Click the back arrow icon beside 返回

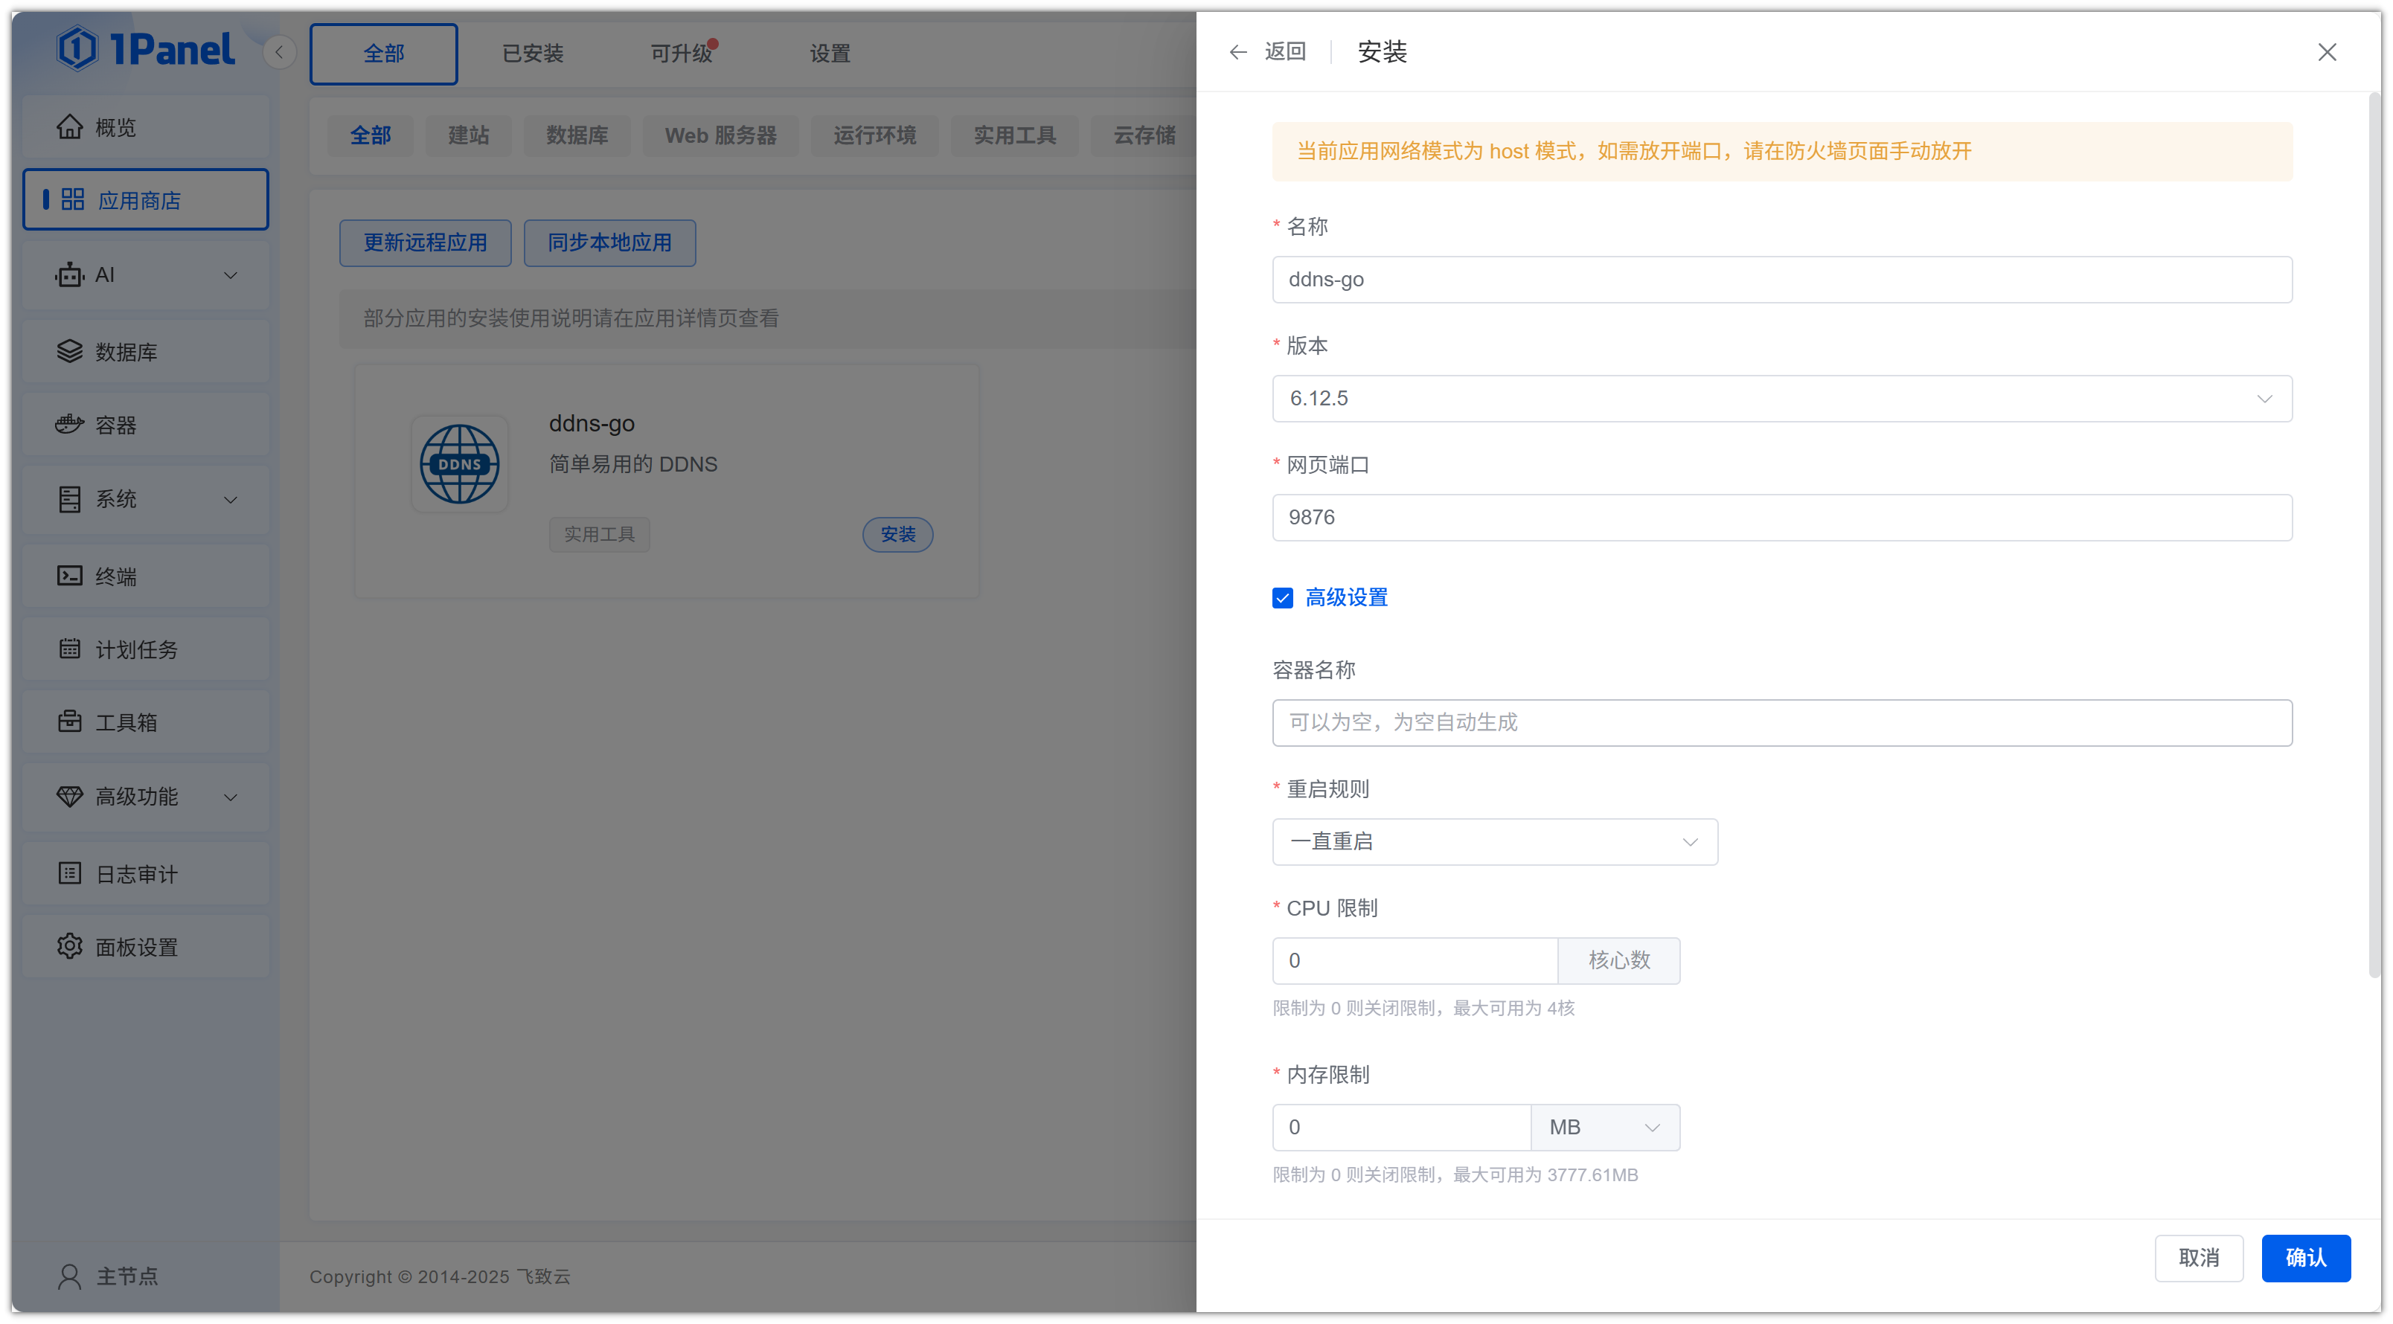[1237, 52]
